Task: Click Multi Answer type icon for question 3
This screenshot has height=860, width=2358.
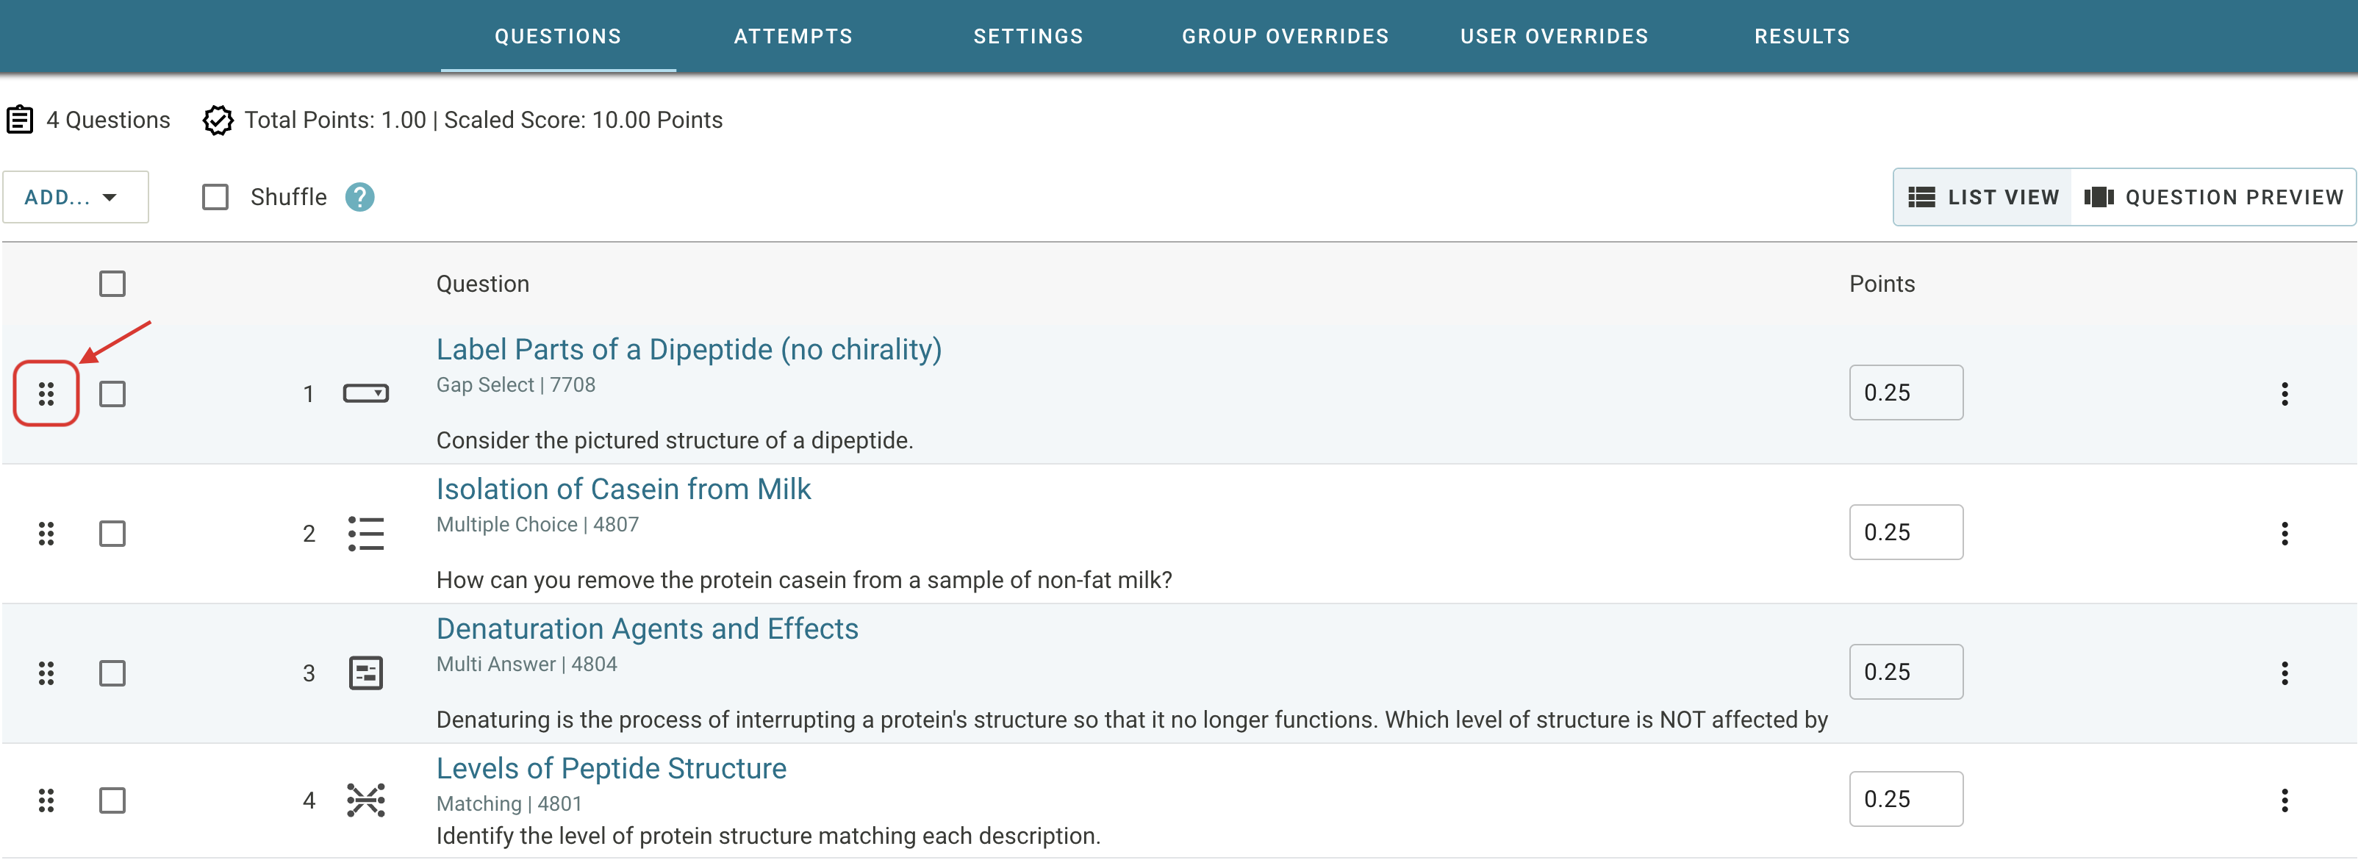Action: click(x=365, y=673)
